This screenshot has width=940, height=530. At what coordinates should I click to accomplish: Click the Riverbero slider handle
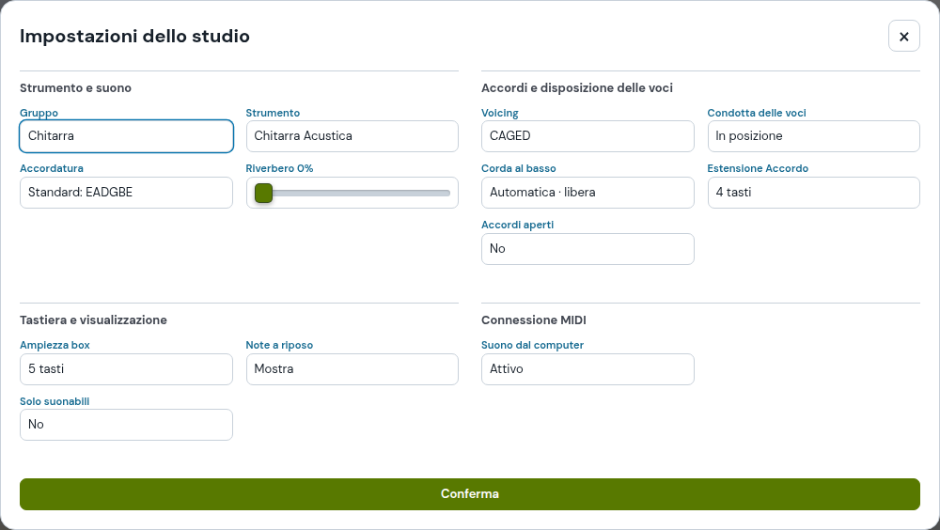point(263,193)
